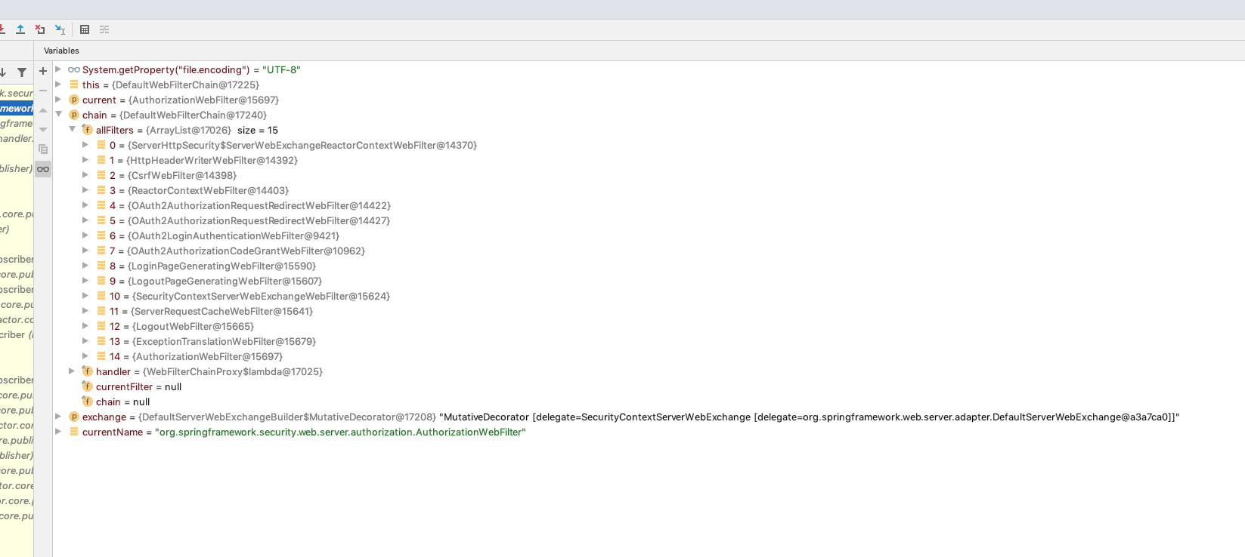
Task: Expand element 3 ReactorContextWebFilter
Action: tap(85, 189)
